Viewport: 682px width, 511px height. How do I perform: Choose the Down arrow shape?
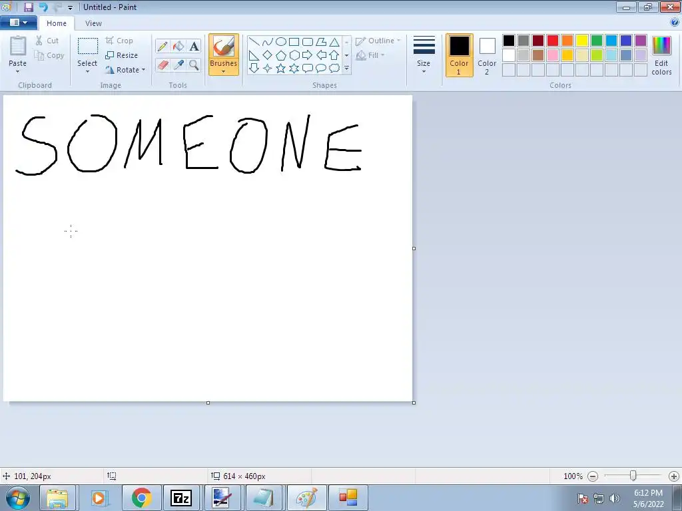pyautogui.click(x=254, y=69)
